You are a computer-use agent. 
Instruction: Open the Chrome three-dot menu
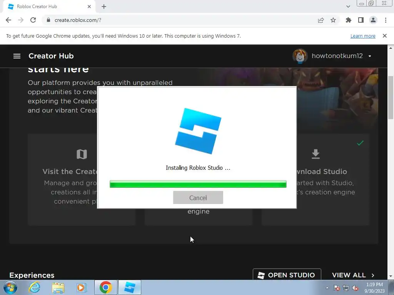(386, 20)
